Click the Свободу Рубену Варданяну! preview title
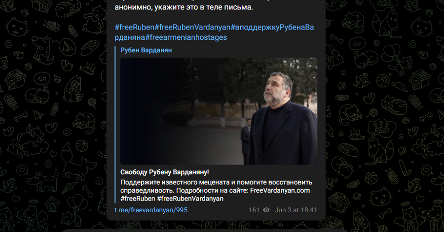The width and height of the screenshot is (444, 232). click(164, 172)
